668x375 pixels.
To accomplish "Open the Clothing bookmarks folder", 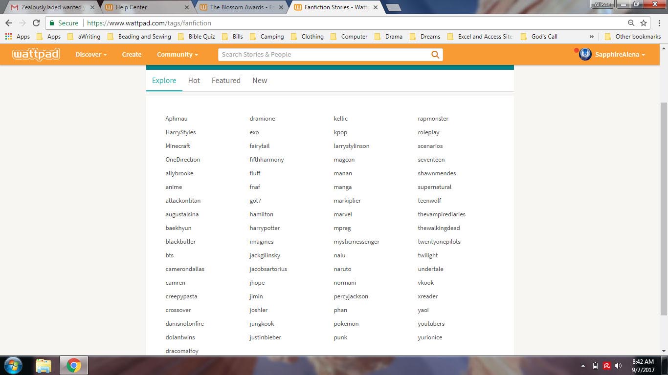I will 307,37.
